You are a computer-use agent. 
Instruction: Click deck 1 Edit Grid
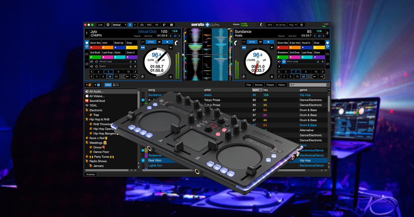[x=148, y=36]
